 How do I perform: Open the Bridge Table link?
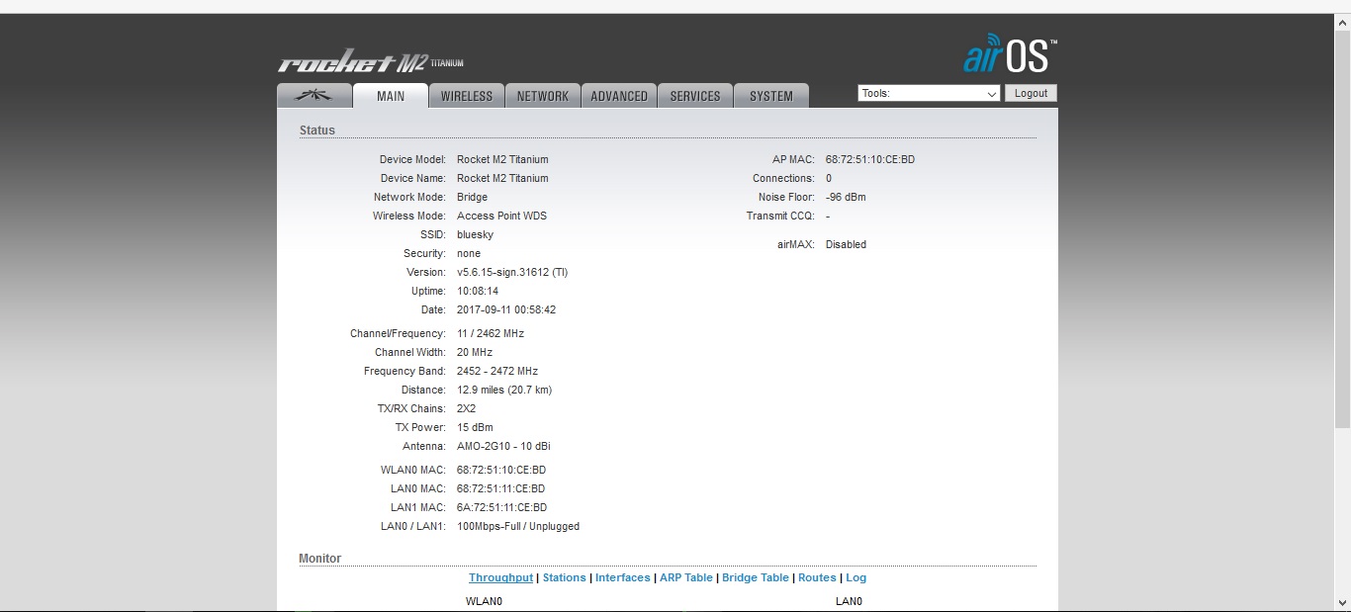[x=756, y=577]
